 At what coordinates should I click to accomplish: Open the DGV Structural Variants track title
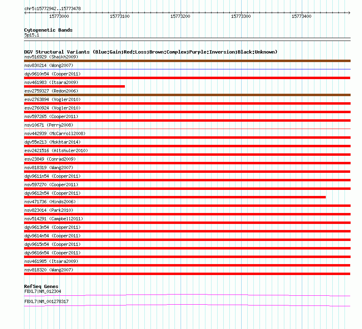(151, 52)
